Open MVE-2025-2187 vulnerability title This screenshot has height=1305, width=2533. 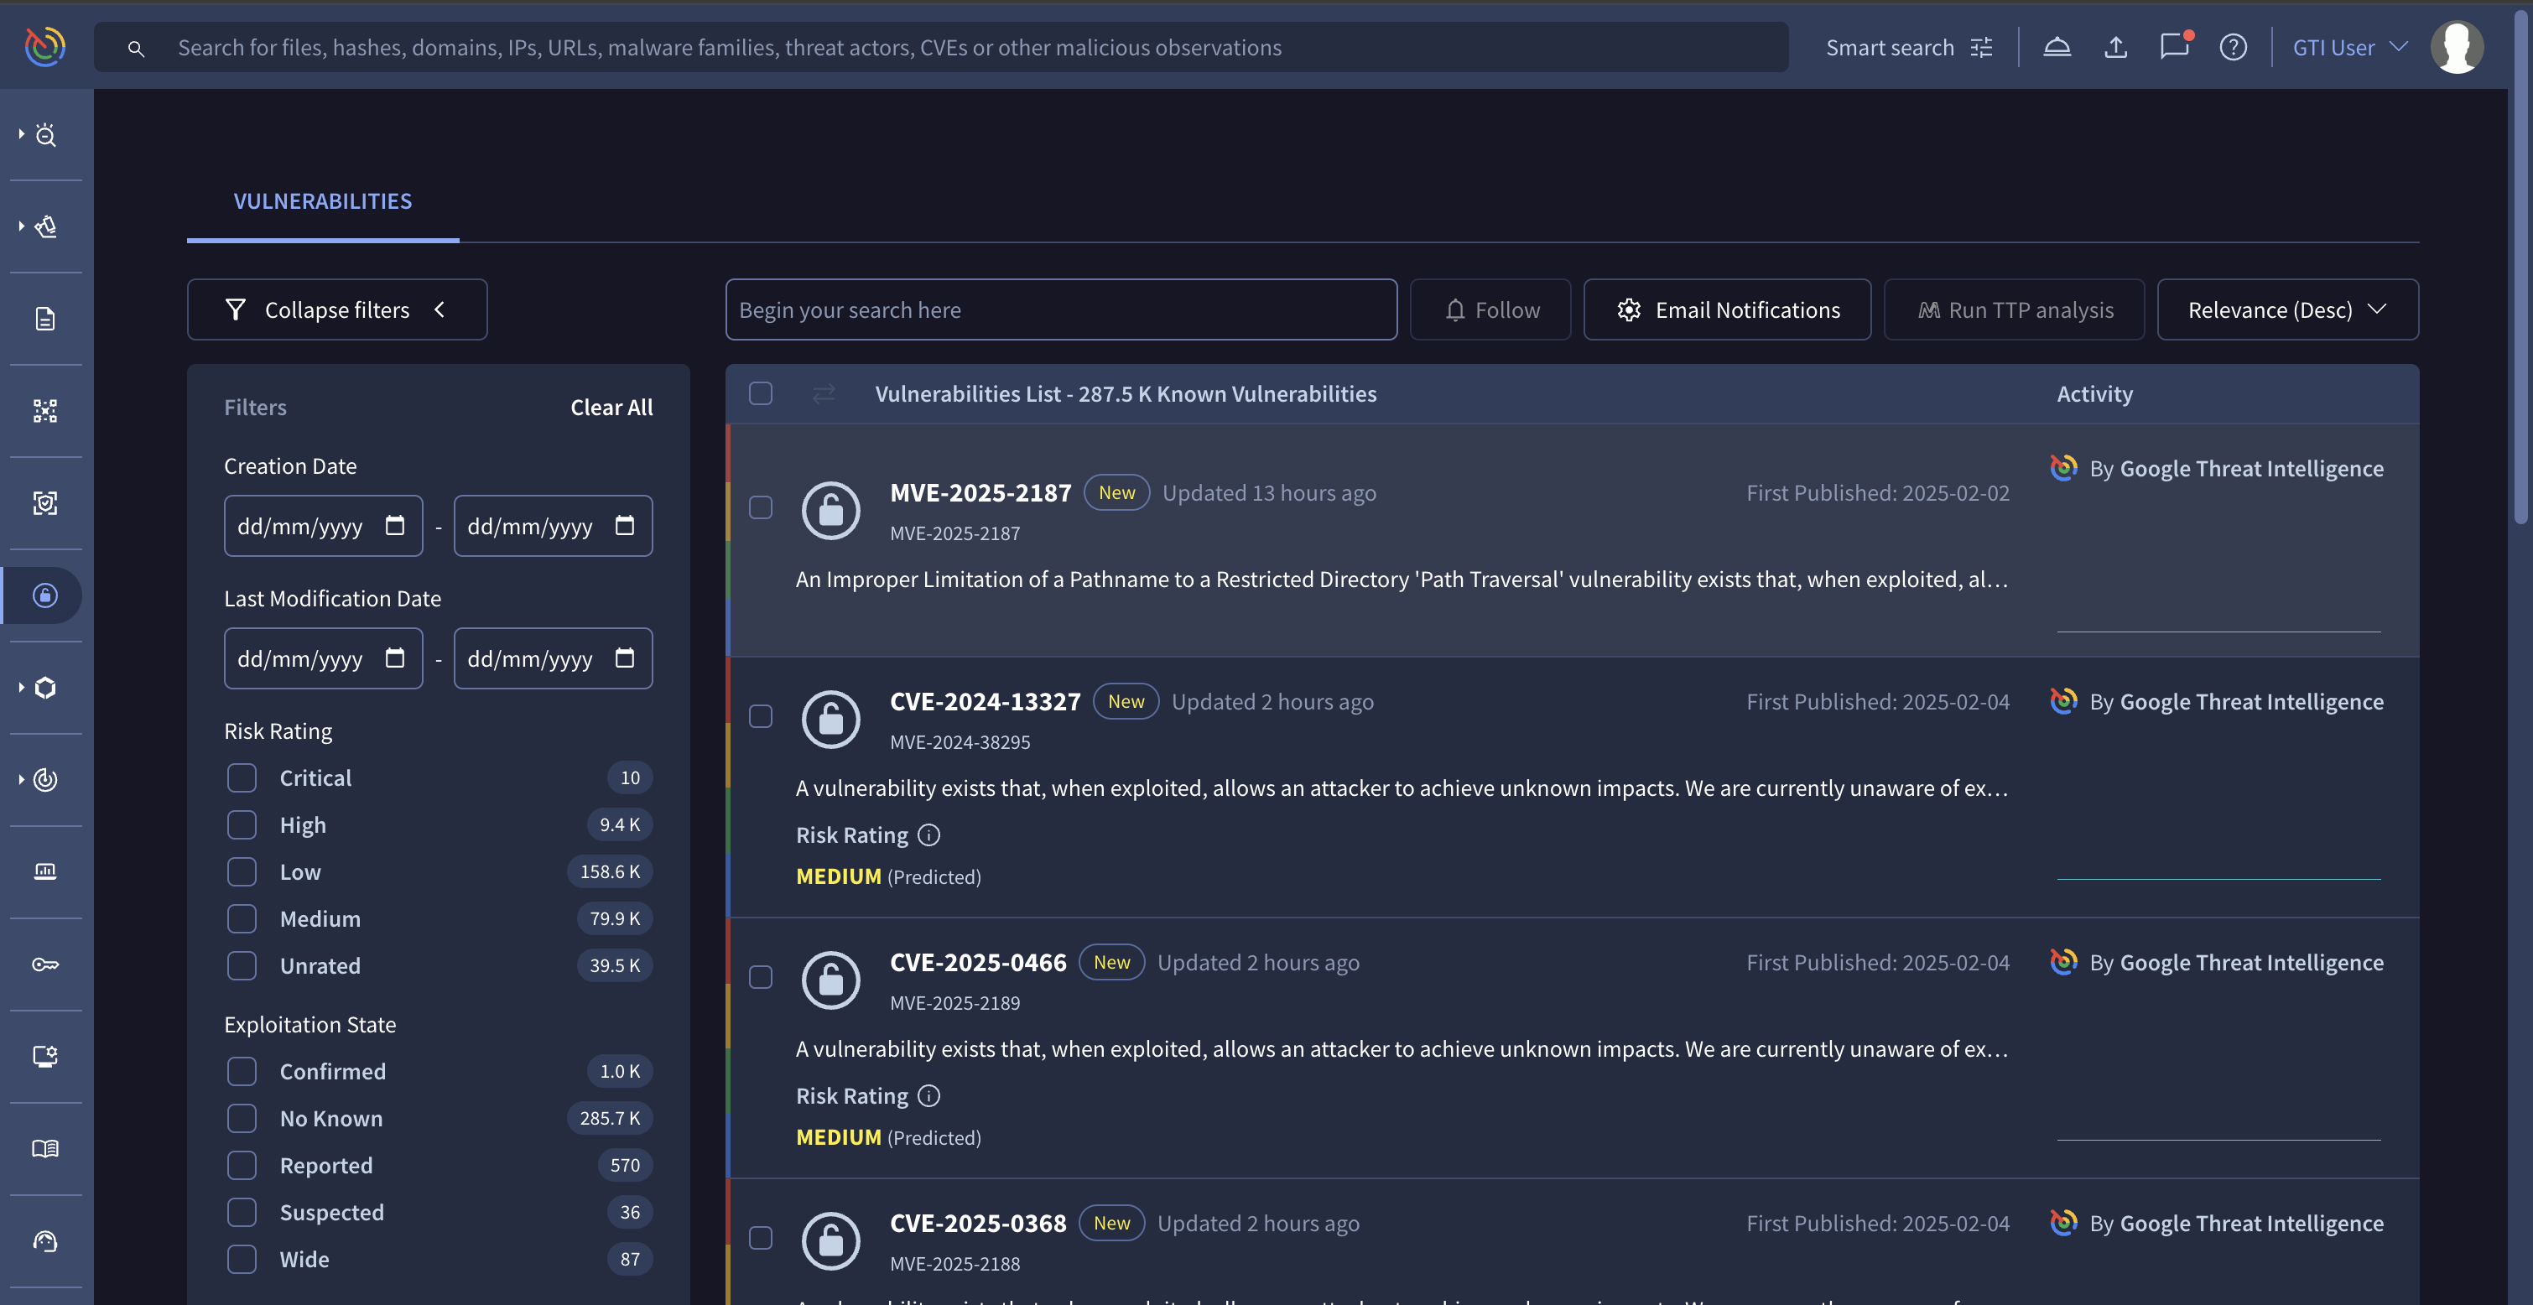980,492
